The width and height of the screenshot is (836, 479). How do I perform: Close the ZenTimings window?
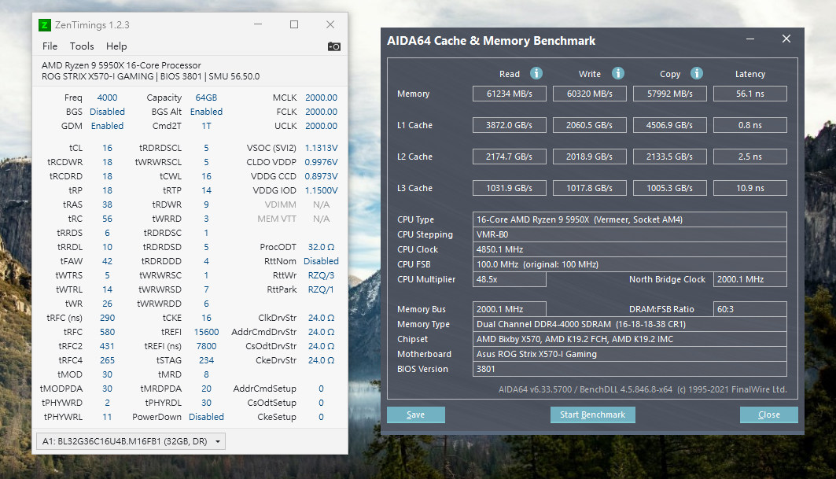pyautogui.click(x=330, y=24)
